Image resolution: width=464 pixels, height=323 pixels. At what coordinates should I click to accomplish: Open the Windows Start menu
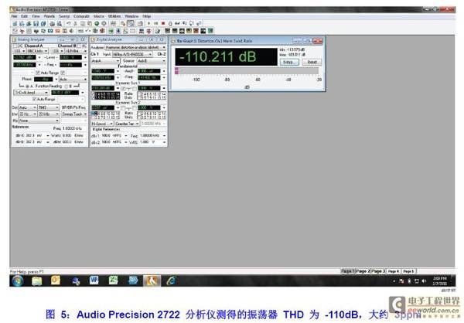(x=18, y=280)
